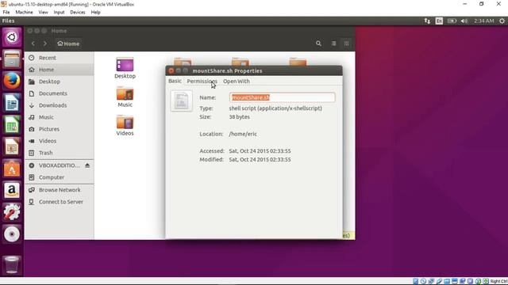Open LibreOffice Calc from the launcher
This screenshot has height=285, width=508.
click(x=12, y=125)
